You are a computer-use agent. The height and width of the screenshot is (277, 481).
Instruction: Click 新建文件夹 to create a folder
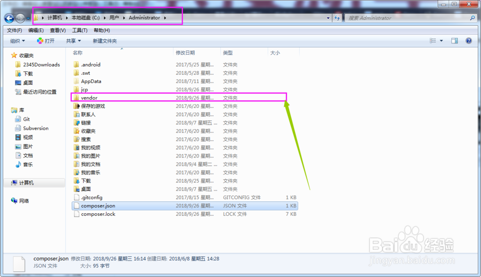click(x=104, y=41)
